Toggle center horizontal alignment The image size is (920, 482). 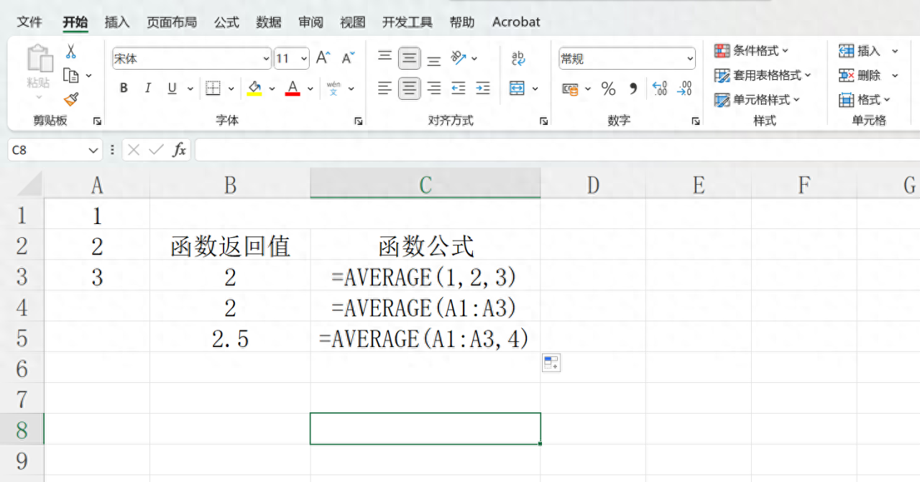click(x=410, y=88)
